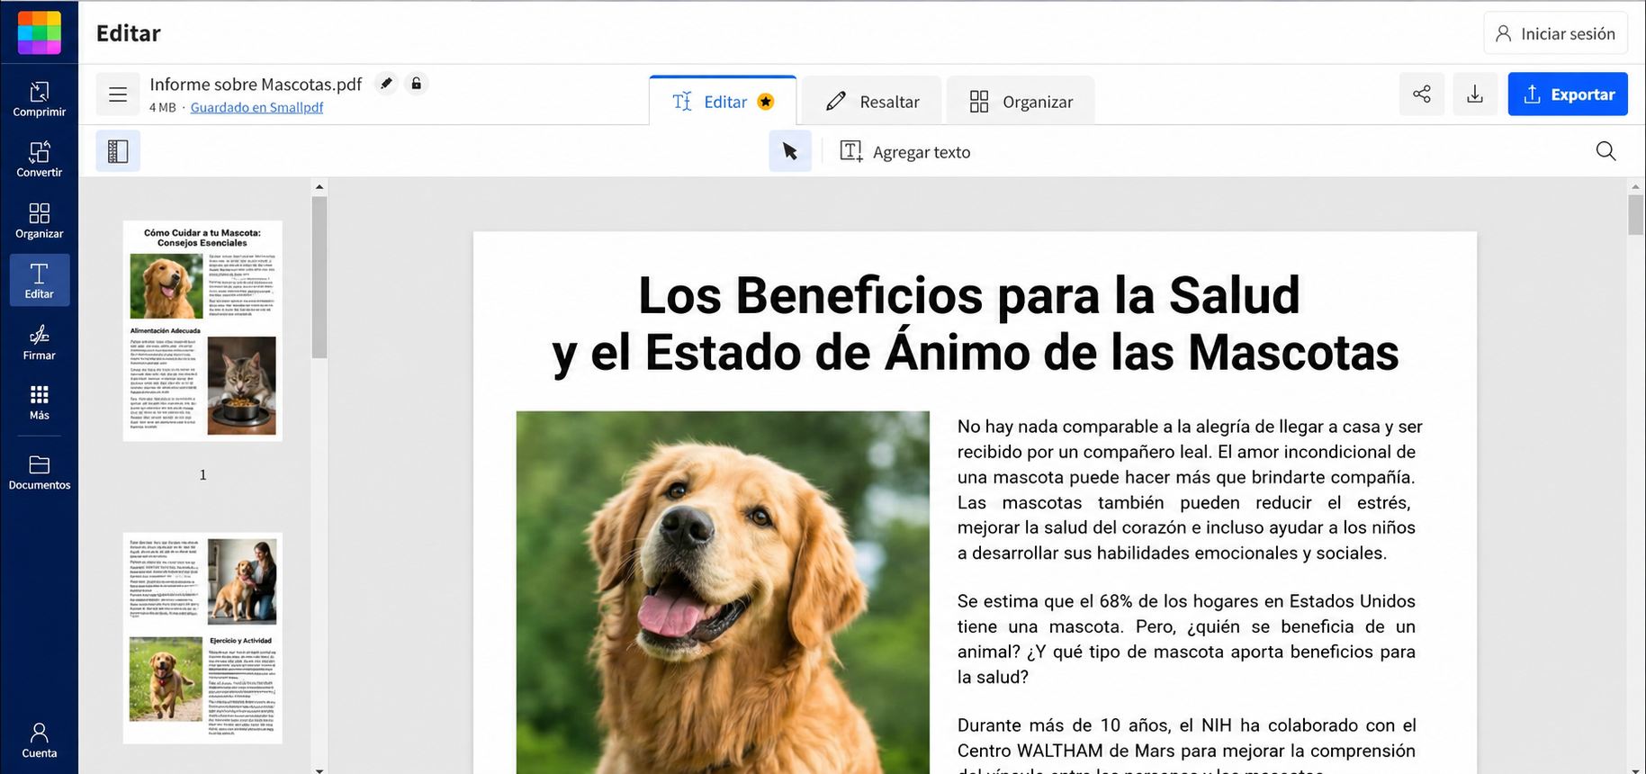Click the paragraph starting 'No hay nada comparable'
The image size is (1646, 774).
click(1190, 490)
